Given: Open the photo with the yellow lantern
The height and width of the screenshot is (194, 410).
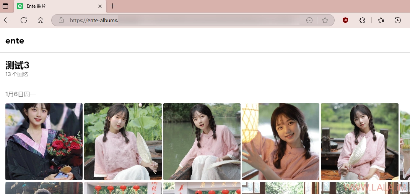Looking at the screenshot, I should point(281,142).
